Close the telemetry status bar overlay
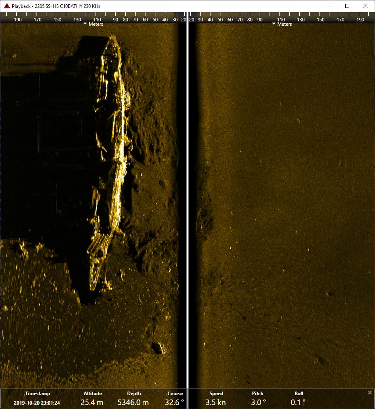This screenshot has width=375, height=409. coord(369,392)
